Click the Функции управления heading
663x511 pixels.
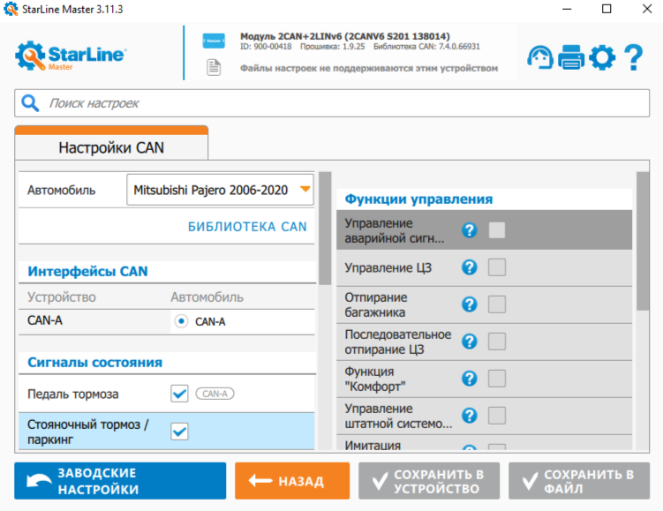[418, 199]
